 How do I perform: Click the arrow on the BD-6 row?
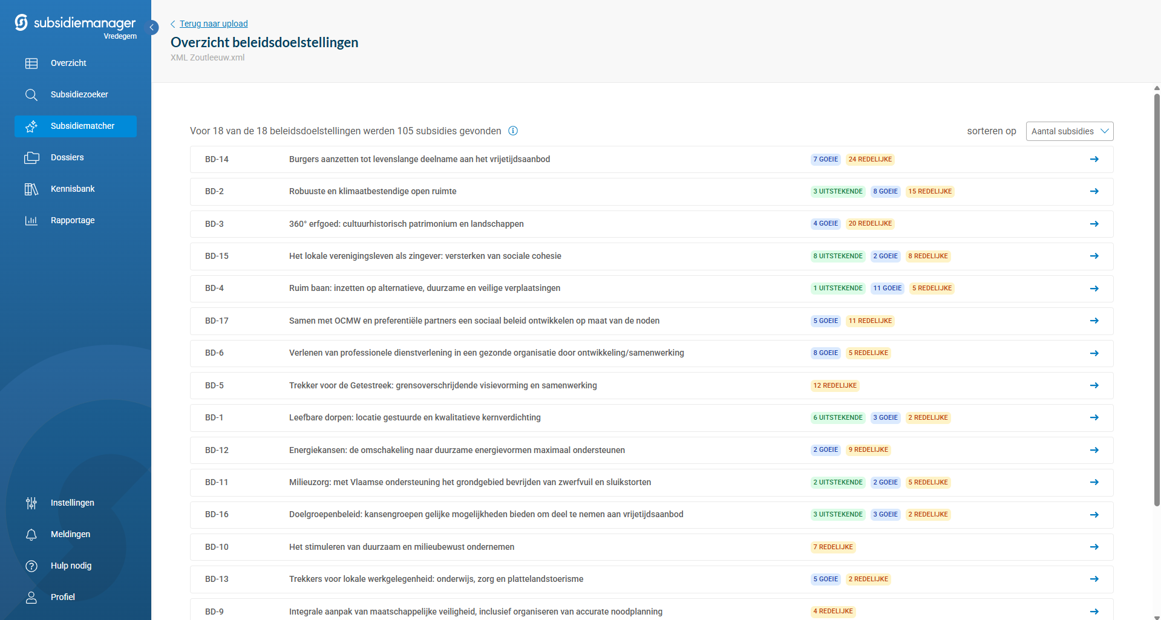point(1094,353)
